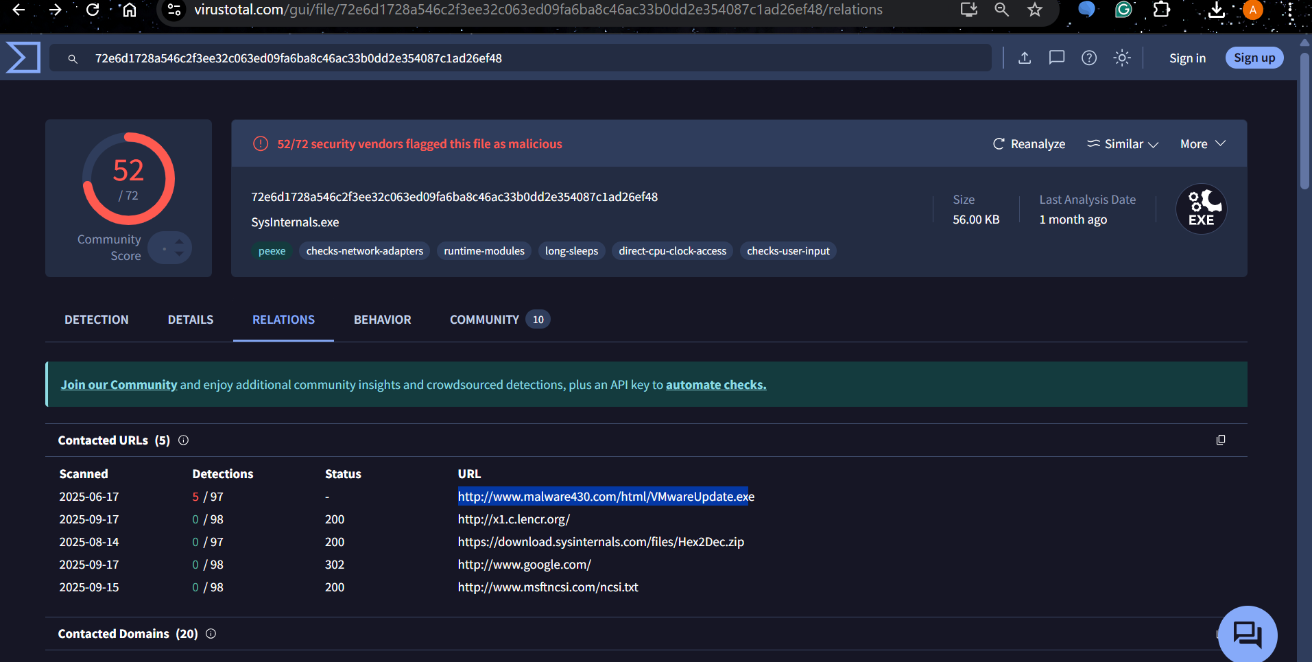Bookmark this page with the star icon

tap(1034, 10)
